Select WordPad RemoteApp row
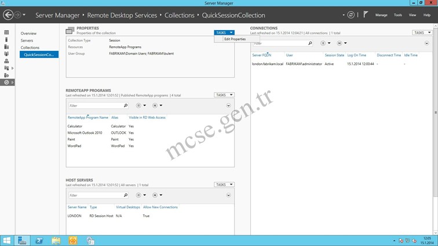 click(x=150, y=146)
